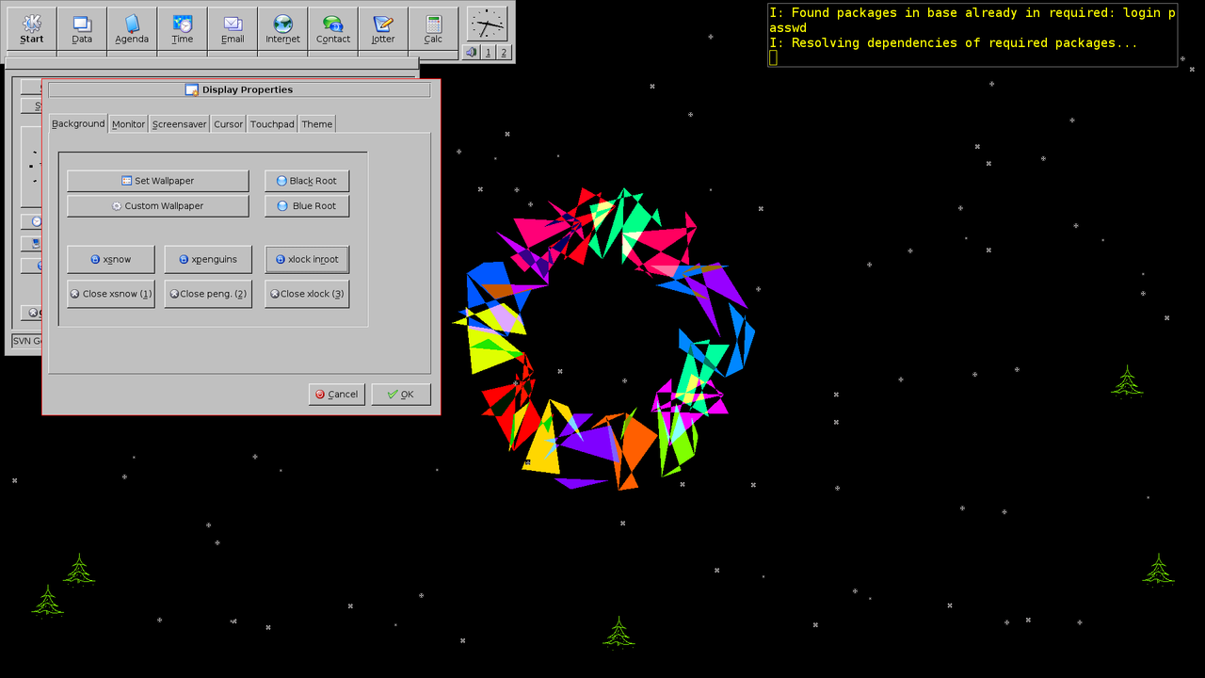Choose a Custom Wallpaper
The height and width of the screenshot is (678, 1205).
(157, 205)
